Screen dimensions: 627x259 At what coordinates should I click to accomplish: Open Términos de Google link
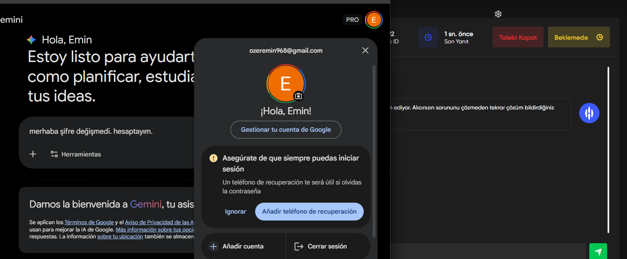tap(89, 222)
